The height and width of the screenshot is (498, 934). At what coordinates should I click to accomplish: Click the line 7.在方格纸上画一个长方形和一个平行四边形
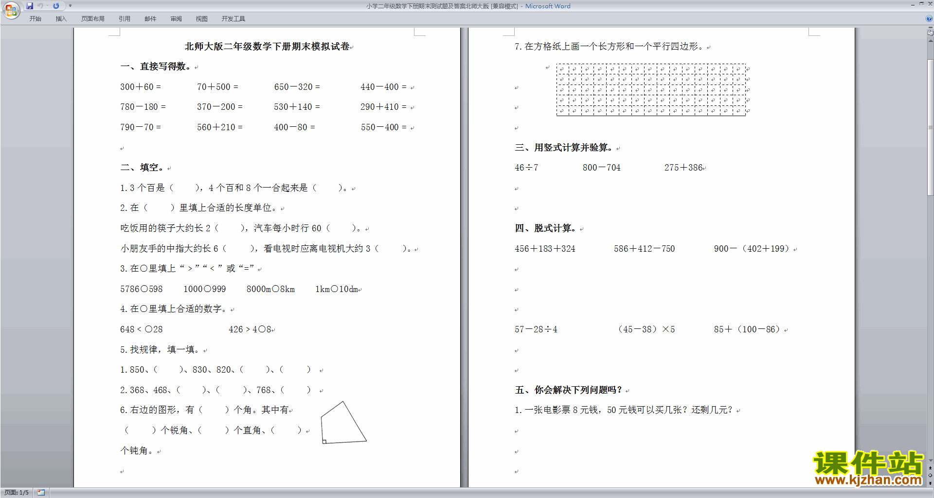pyautogui.click(x=609, y=47)
